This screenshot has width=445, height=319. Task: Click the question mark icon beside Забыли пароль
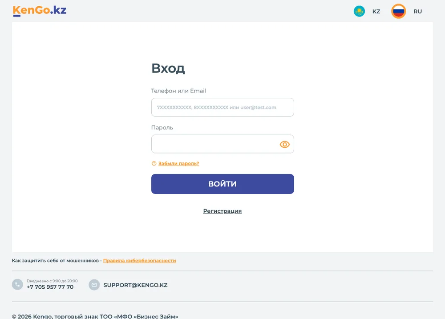[154, 163]
